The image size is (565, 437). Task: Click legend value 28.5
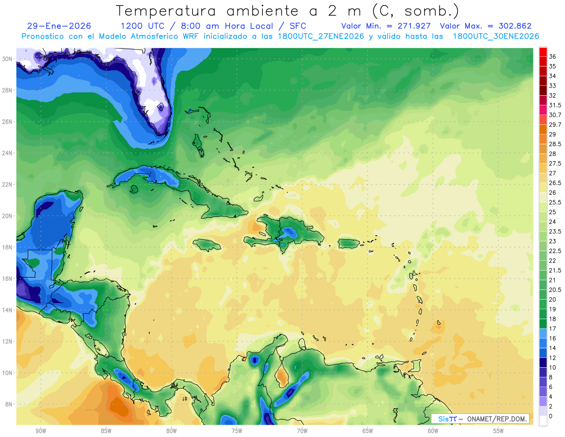pyautogui.click(x=555, y=144)
